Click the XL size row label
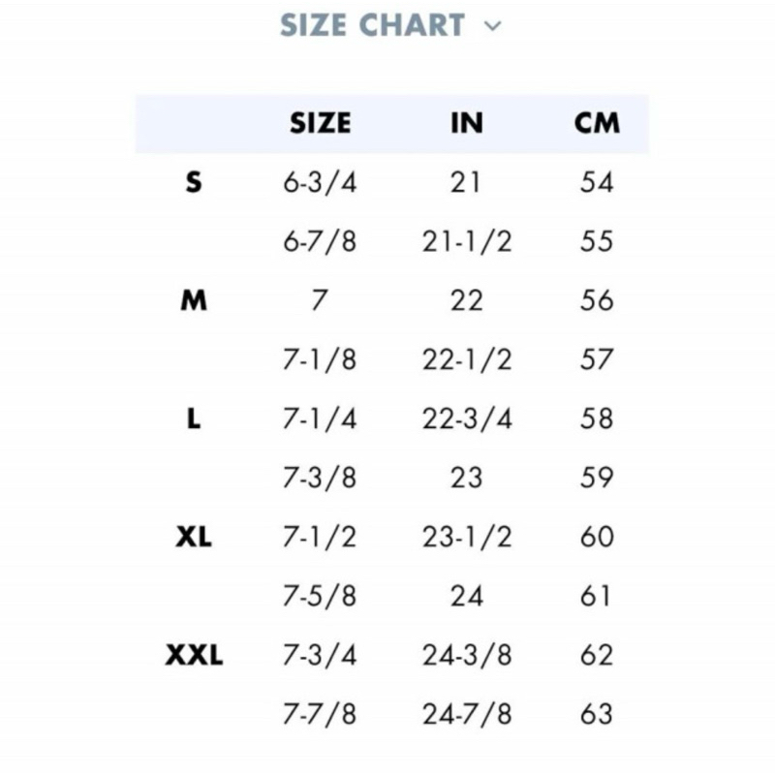Image resolution: width=775 pixels, height=775 pixels. tap(194, 537)
